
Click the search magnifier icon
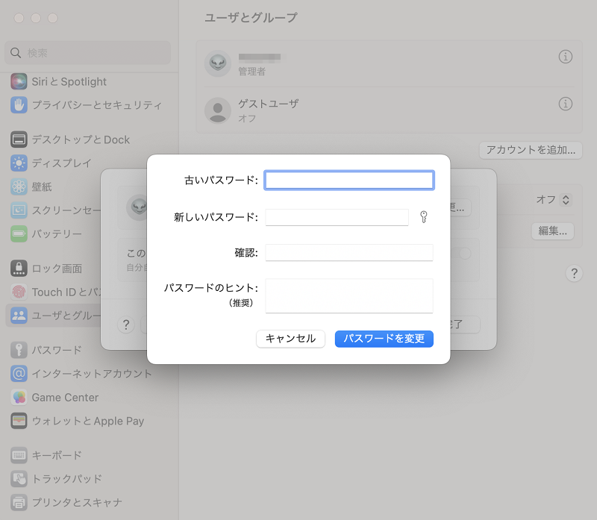pos(16,53)
